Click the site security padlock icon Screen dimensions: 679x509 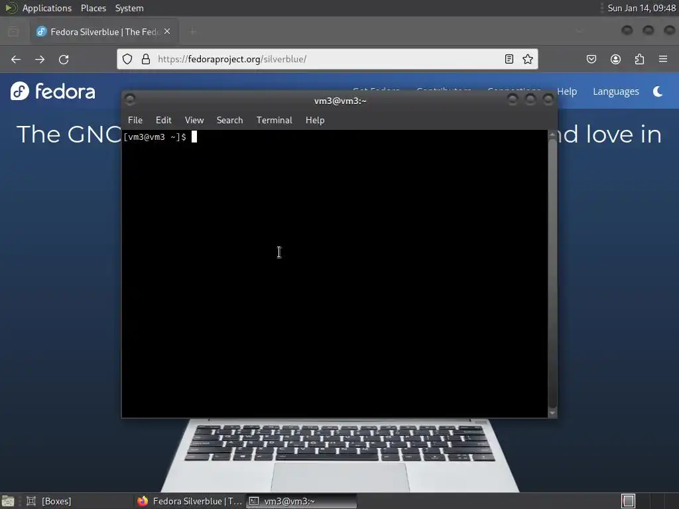(146, 59)
